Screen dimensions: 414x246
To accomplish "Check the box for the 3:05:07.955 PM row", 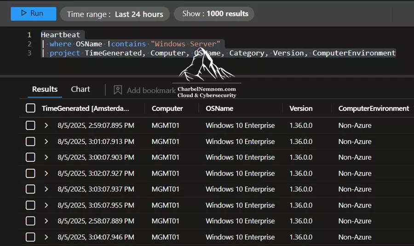I will coord(30,205).
